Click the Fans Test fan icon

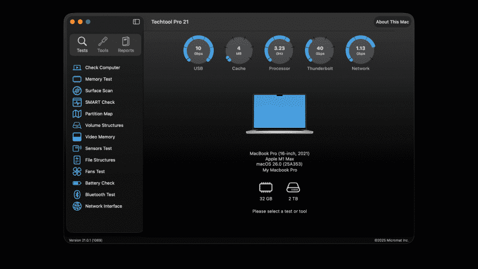(77, 171)
